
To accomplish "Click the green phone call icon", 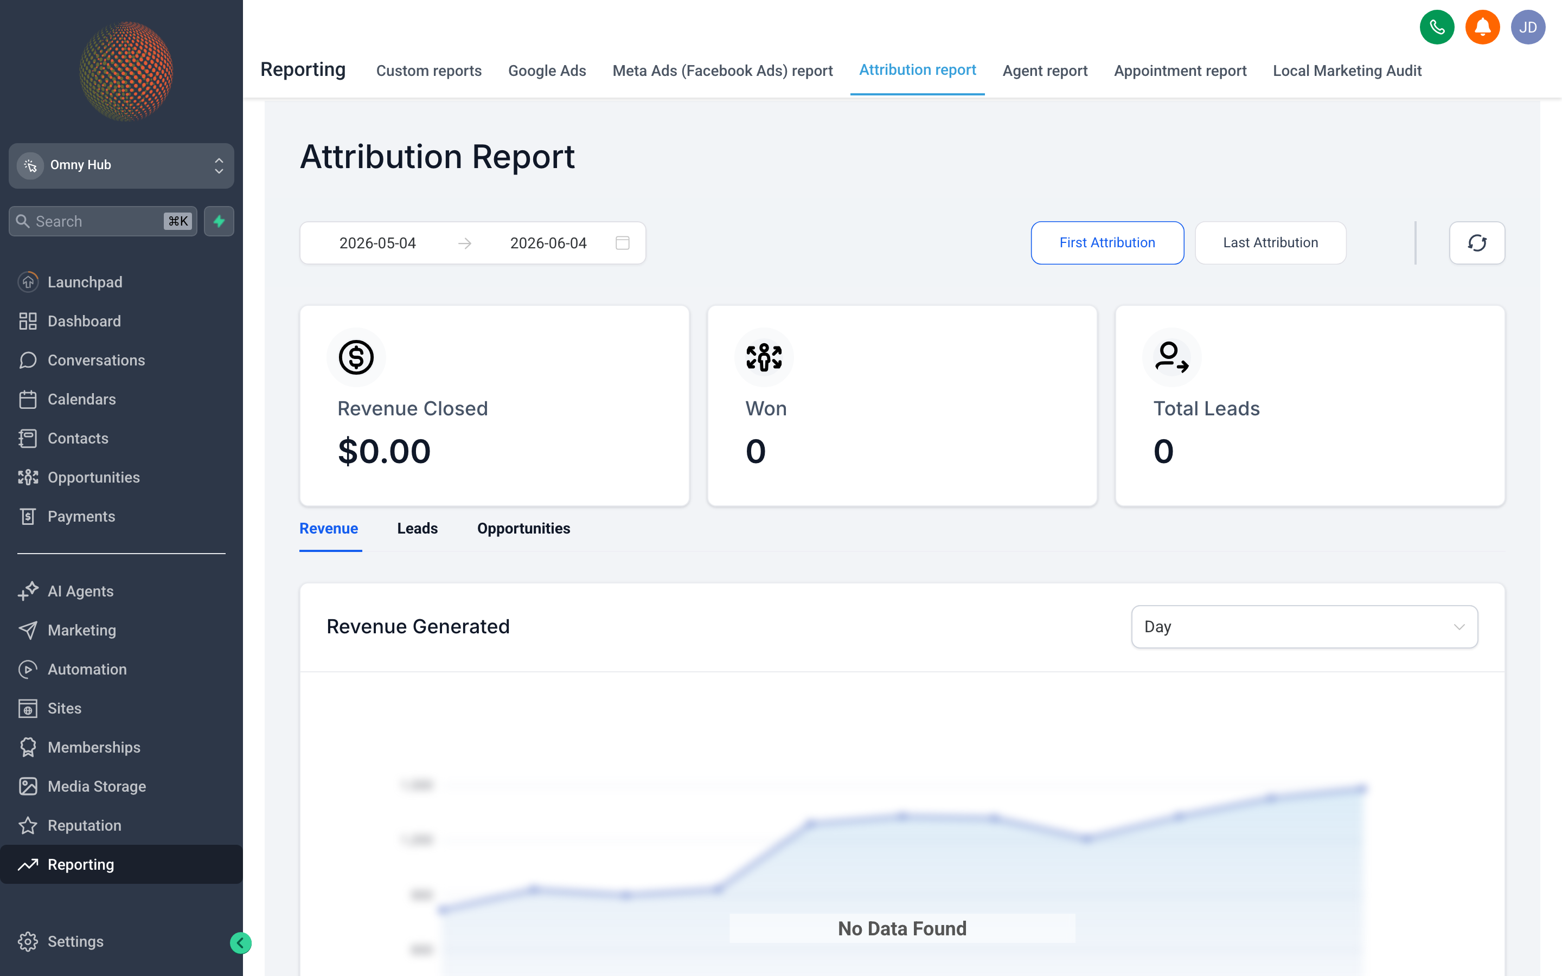I will coord(1436,27).
